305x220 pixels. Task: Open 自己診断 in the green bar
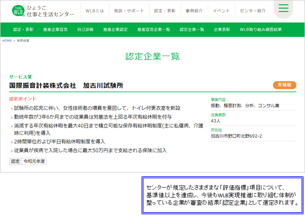click(x=85, y=29)
